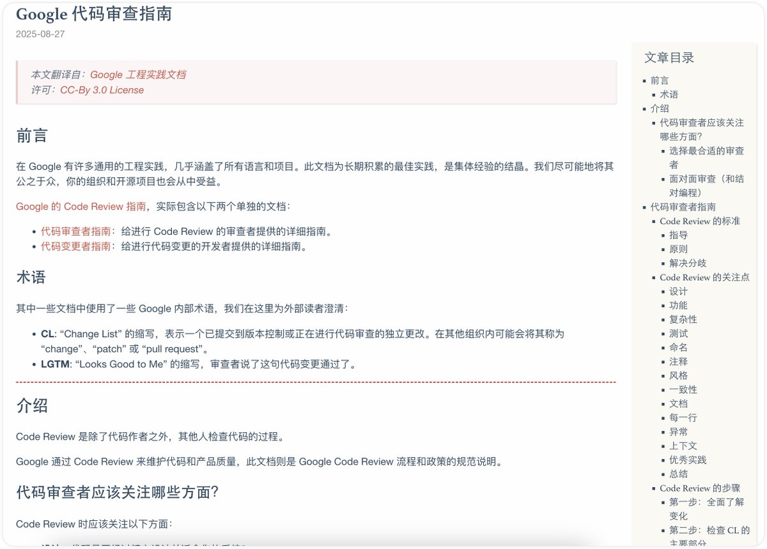Select 选择最合适的审查者 in sidebar

(706, 158)
